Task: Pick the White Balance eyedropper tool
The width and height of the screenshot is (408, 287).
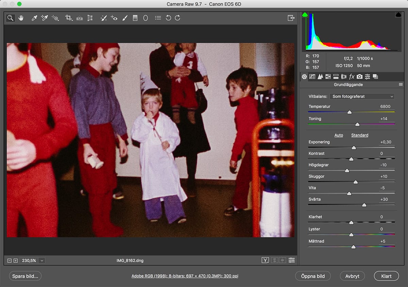Action: 34,18
